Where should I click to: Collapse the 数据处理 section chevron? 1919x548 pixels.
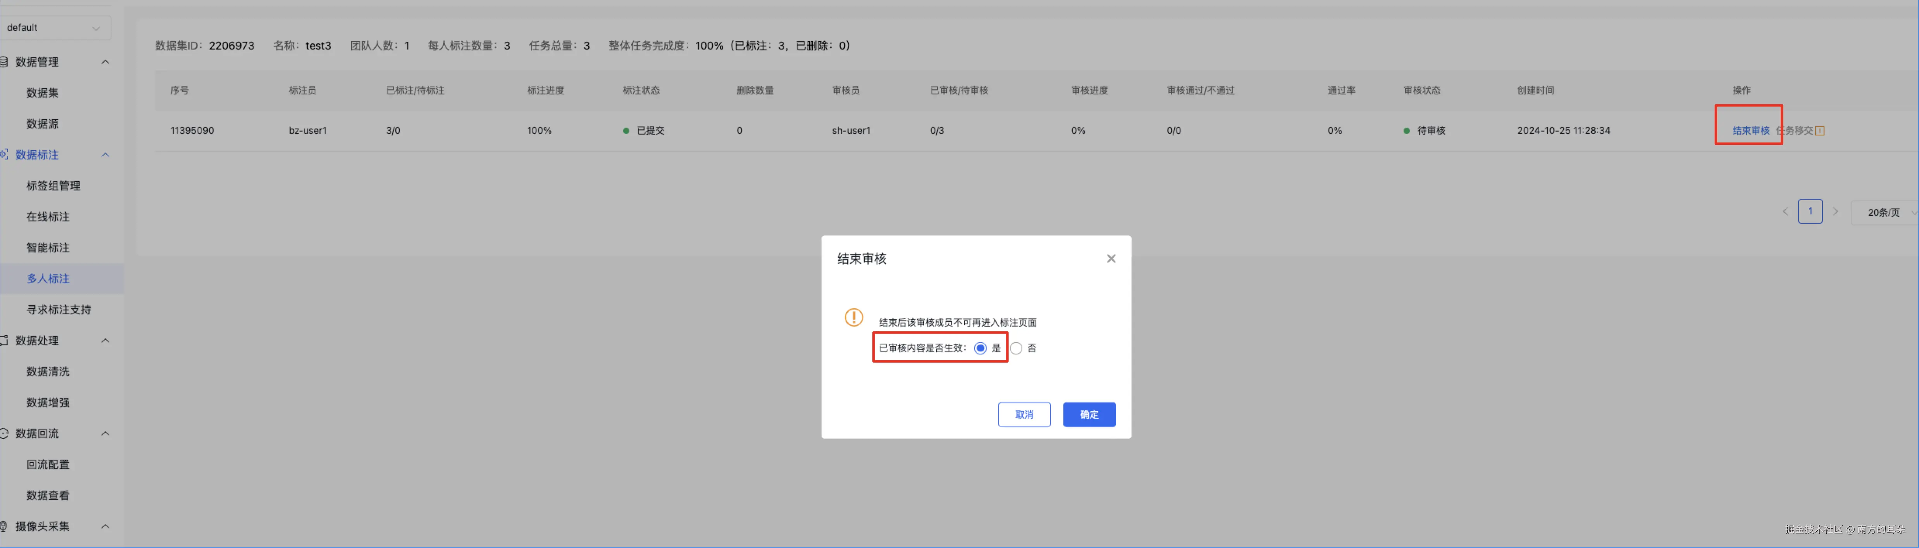pos(105,341)
